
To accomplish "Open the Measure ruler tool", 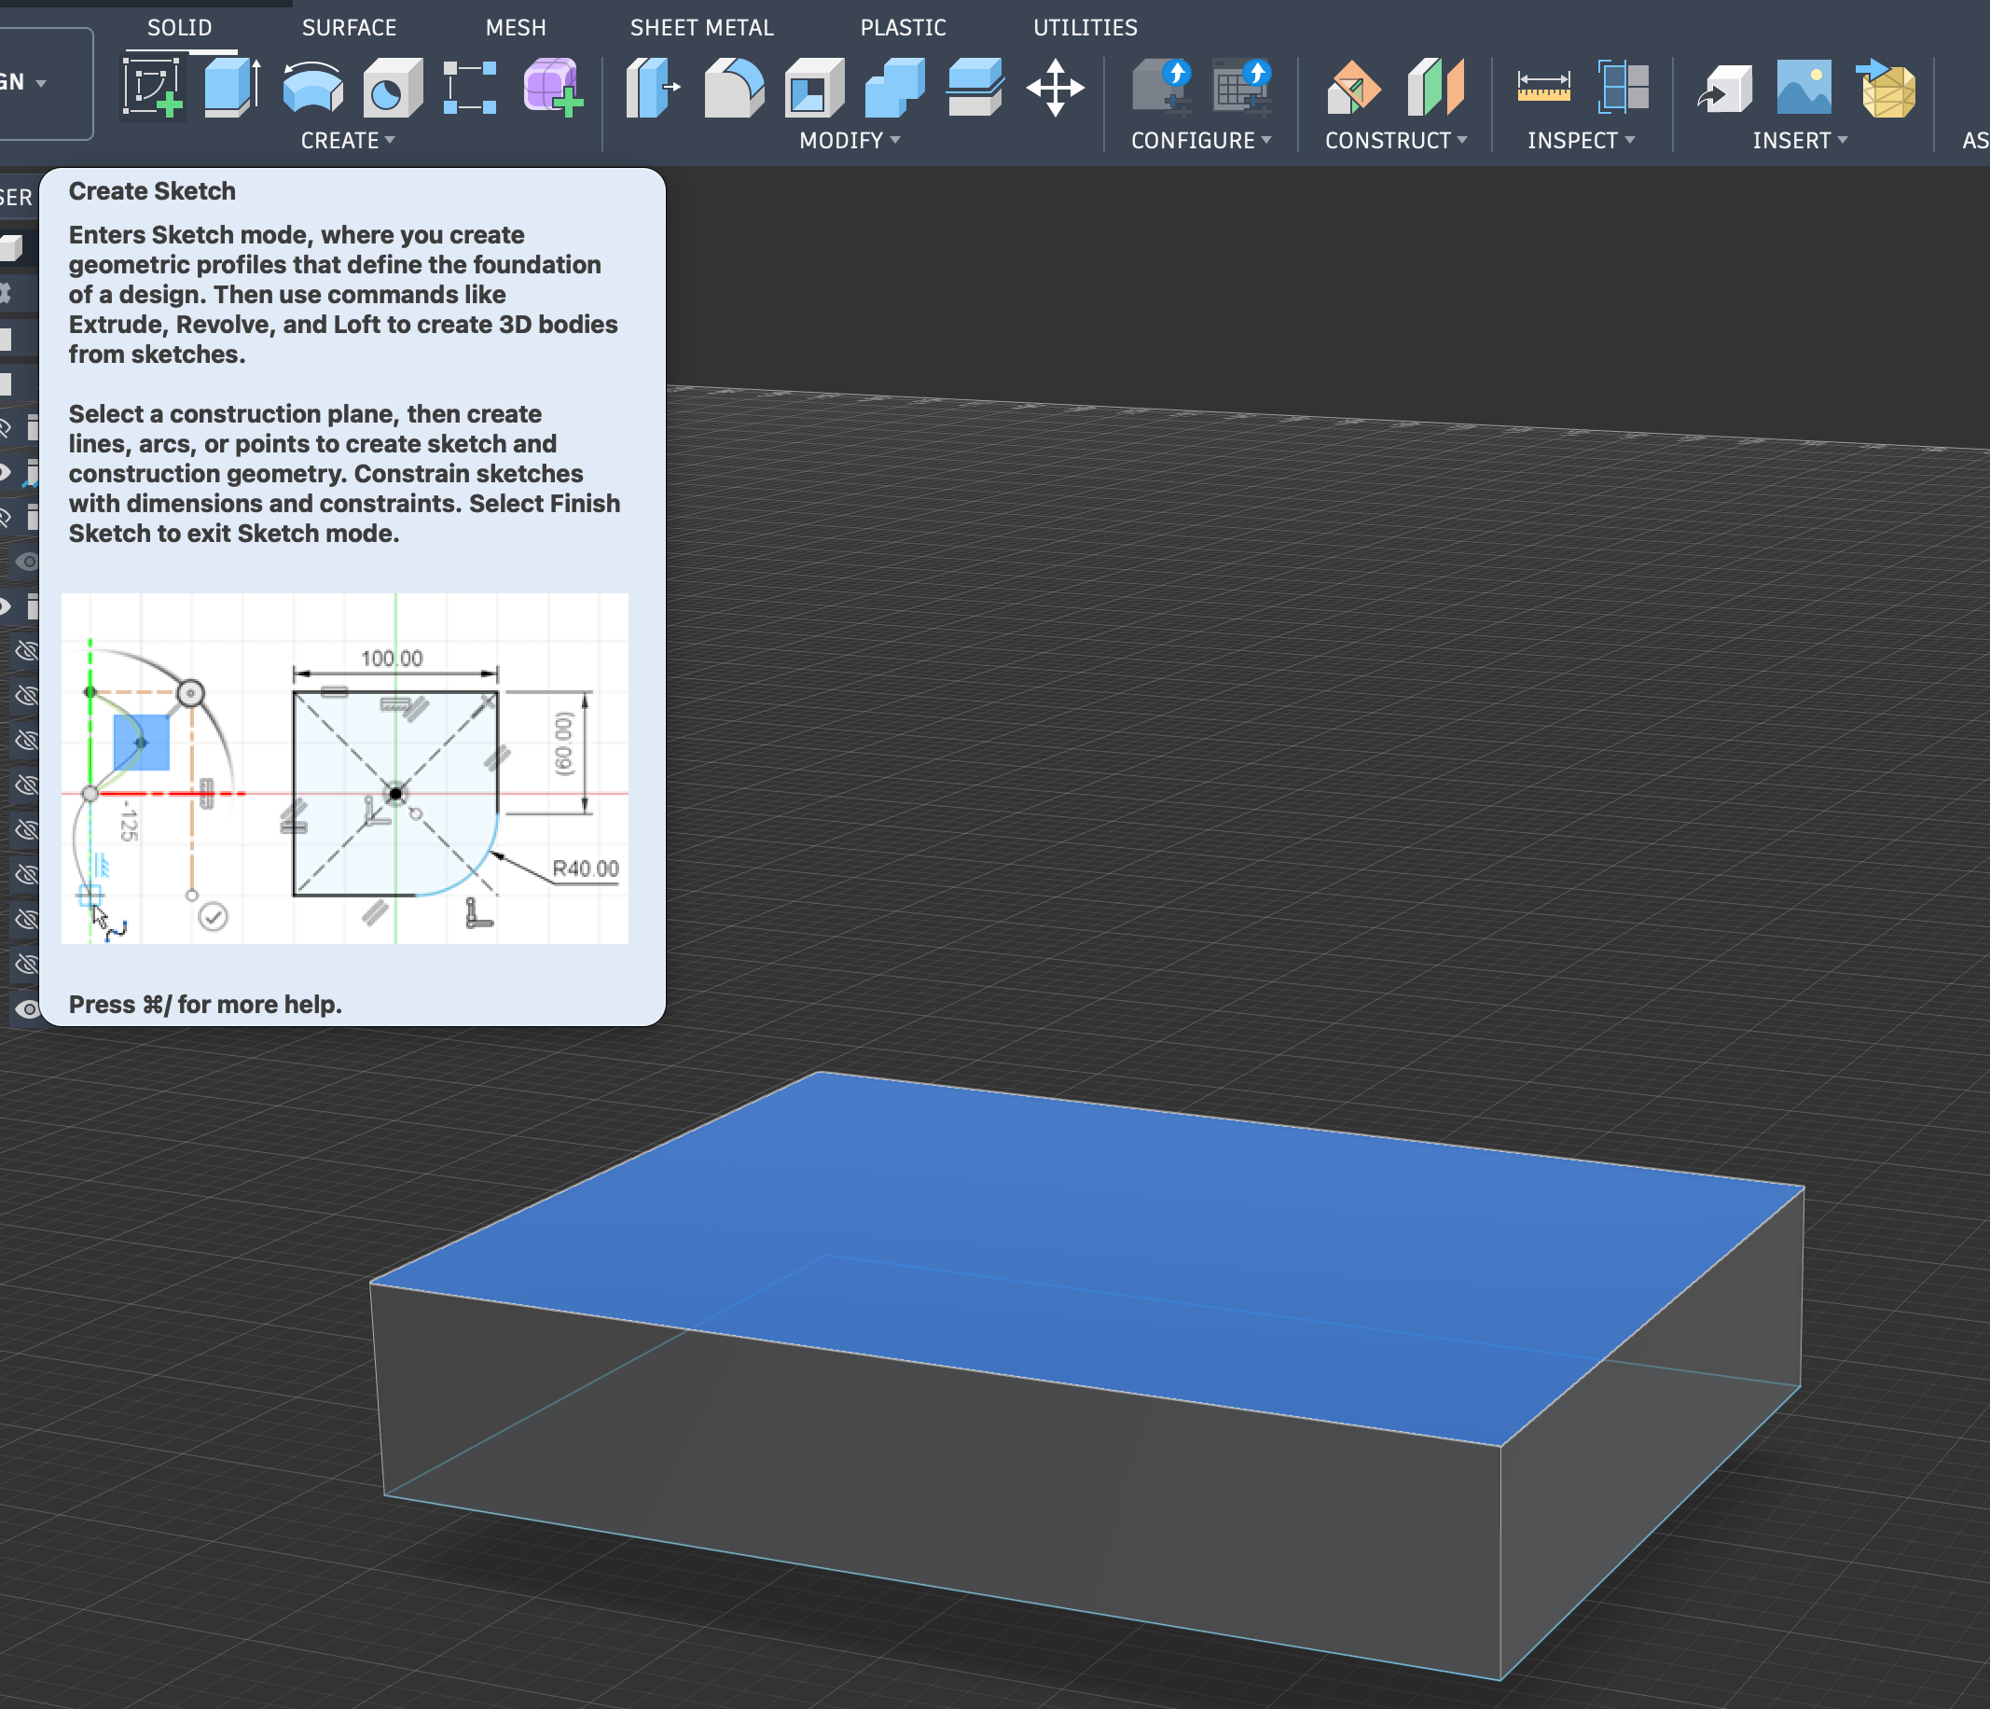I will tap(1543, 88).
